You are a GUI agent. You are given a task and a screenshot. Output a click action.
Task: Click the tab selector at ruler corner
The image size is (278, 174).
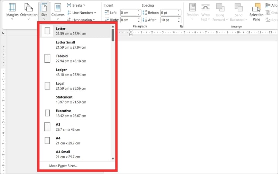[3, 33]
